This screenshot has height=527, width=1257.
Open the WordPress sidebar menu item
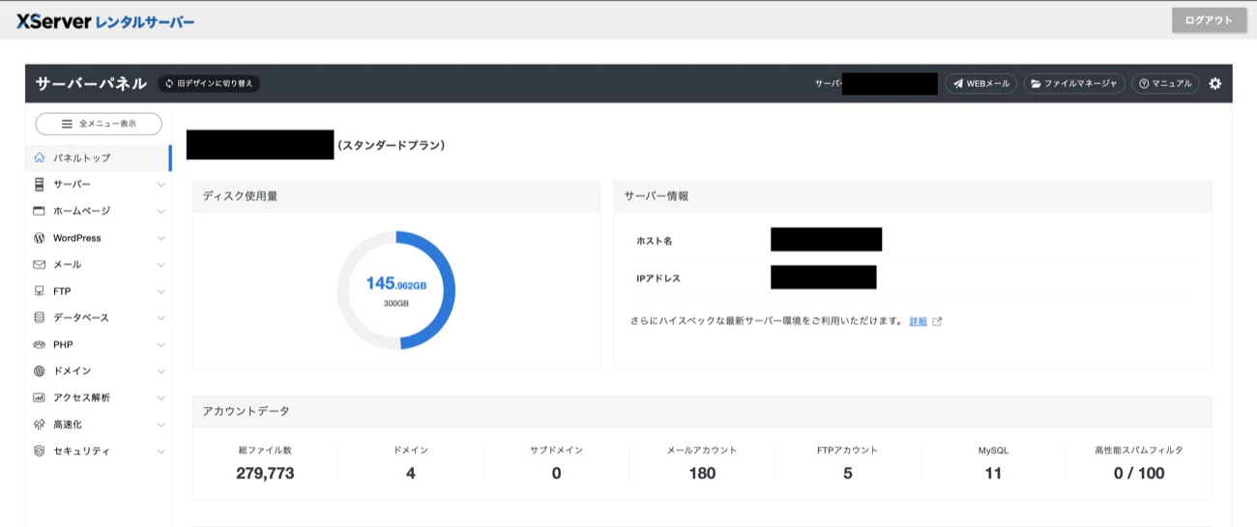pyautogui.click(x=98, y=238)
